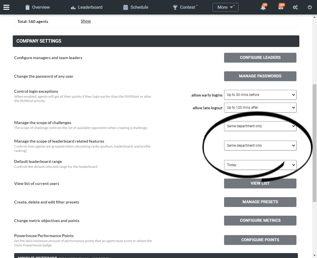Open the default leaderboard range dropdown

(x=260, y=165)
